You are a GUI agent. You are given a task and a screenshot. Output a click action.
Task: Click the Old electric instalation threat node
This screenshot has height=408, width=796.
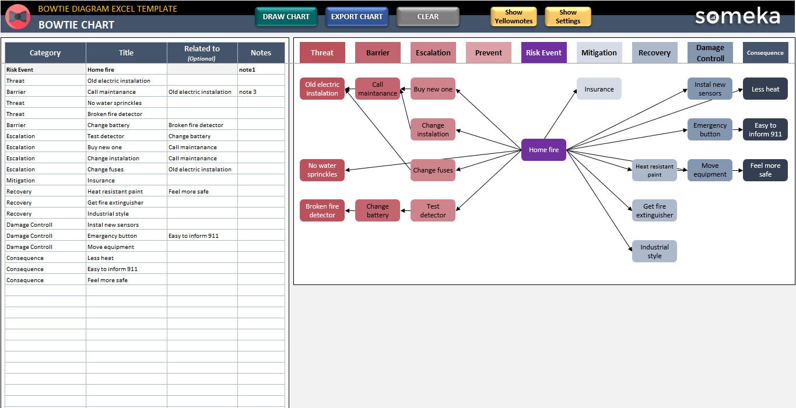322,89
